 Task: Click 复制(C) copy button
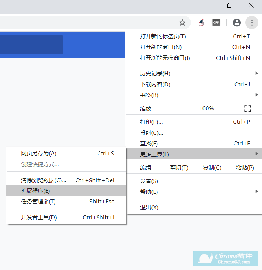click(x=212, y=168)
